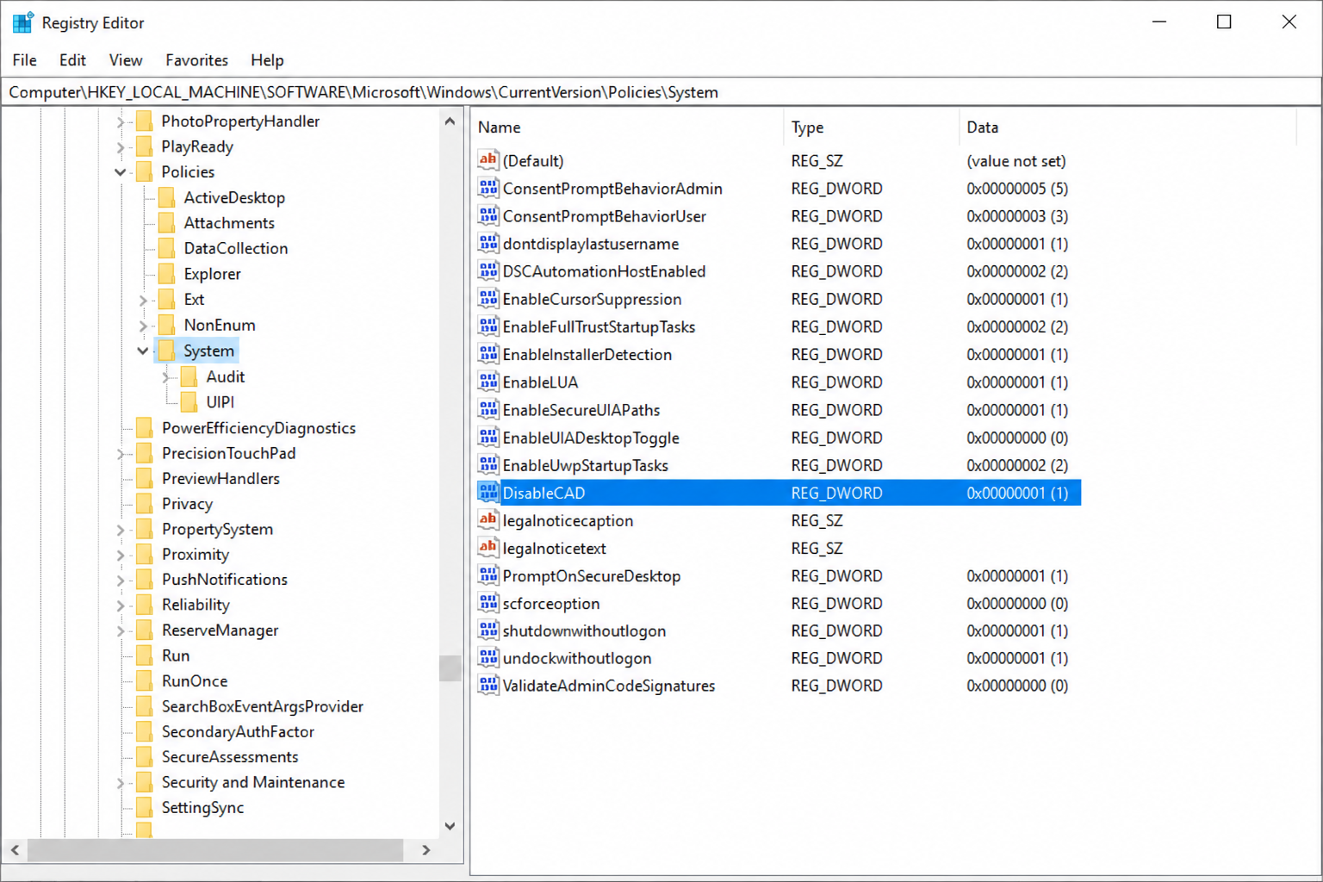Click the Policies folder icon in tree
1323x882 pixels.
pyautogui.click(x=145, y=171)
